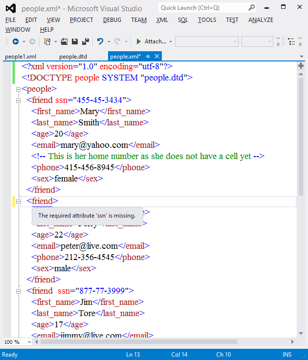Open the XML menu
This screenshot has height=360, width=308.
click(162, 20)
